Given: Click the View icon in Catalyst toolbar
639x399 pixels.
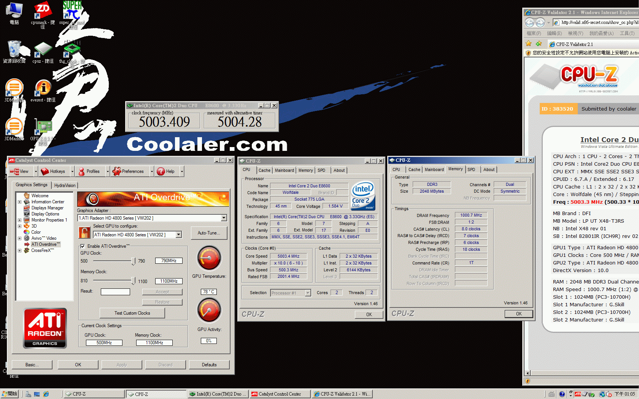Looking at the screenshot, I should point(14,171).
